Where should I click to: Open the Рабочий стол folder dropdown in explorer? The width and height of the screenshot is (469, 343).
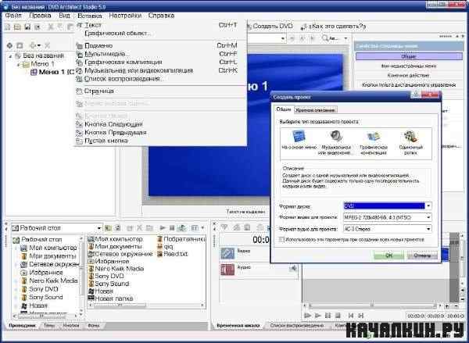click(x=99, y=228)
